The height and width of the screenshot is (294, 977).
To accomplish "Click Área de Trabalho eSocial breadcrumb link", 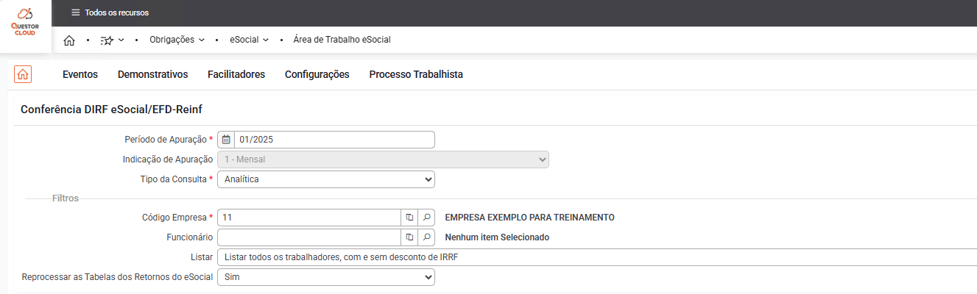I will (342, 40).
